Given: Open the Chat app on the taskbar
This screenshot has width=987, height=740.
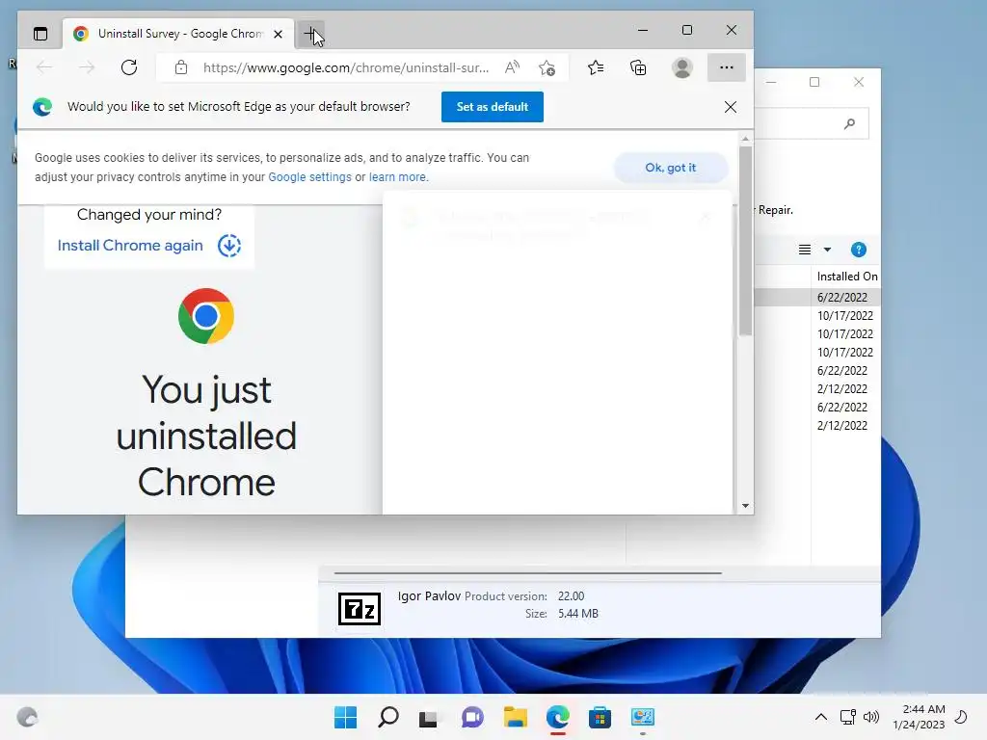Looking at the screenshot, I should pos(472,717).
